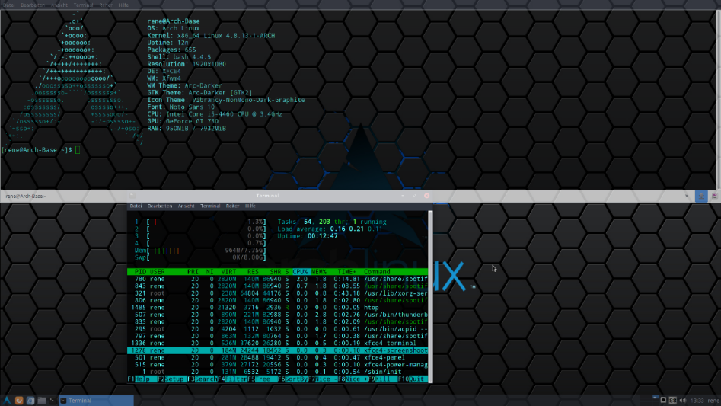Image resolution: width=721 pixels, height=406 pixels.
Task: Select process row 507 thunderbird
Action: coord(278,315)
